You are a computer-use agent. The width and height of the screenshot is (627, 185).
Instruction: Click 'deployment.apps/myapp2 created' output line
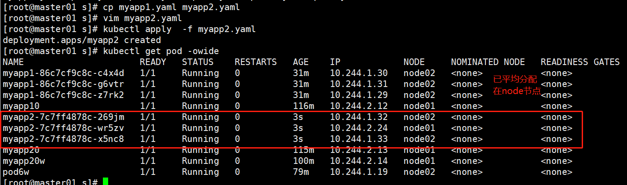click(x=82, y=40)
